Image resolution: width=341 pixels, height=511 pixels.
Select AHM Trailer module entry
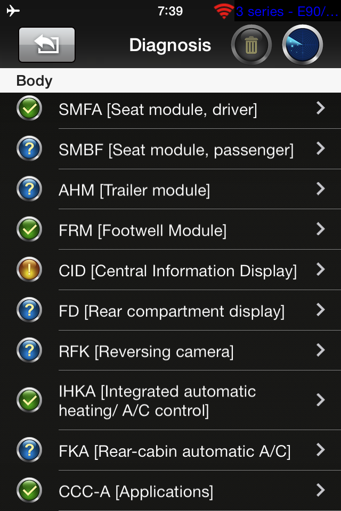[x=134, y=189]
